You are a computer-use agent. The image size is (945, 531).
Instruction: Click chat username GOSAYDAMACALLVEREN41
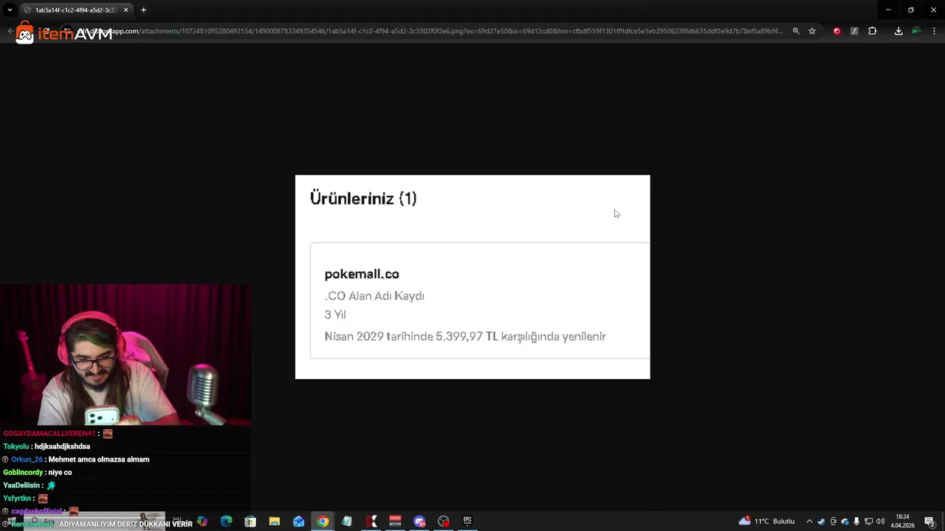click(49, 434)
